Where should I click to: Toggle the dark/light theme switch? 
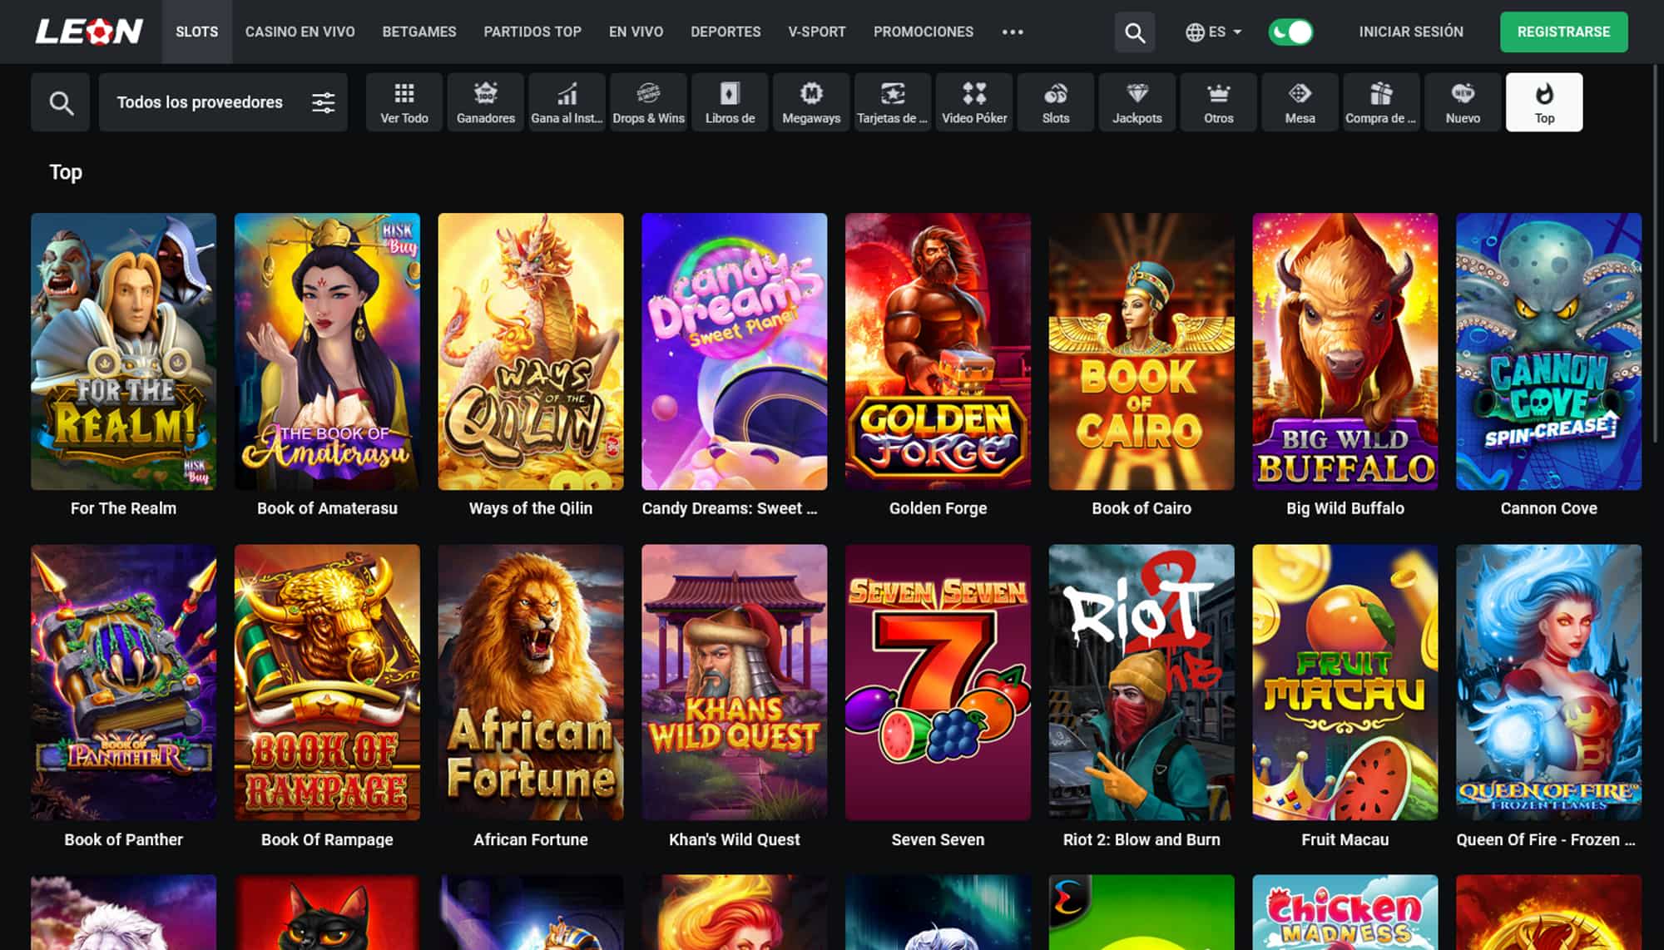click(x=1290, y=32)
